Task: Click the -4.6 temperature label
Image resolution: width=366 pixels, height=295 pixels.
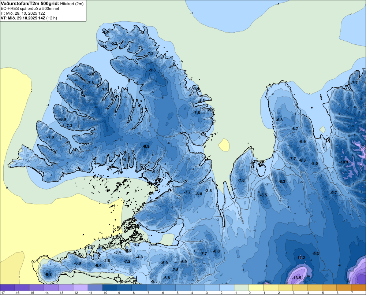Action: click(104, 46)
